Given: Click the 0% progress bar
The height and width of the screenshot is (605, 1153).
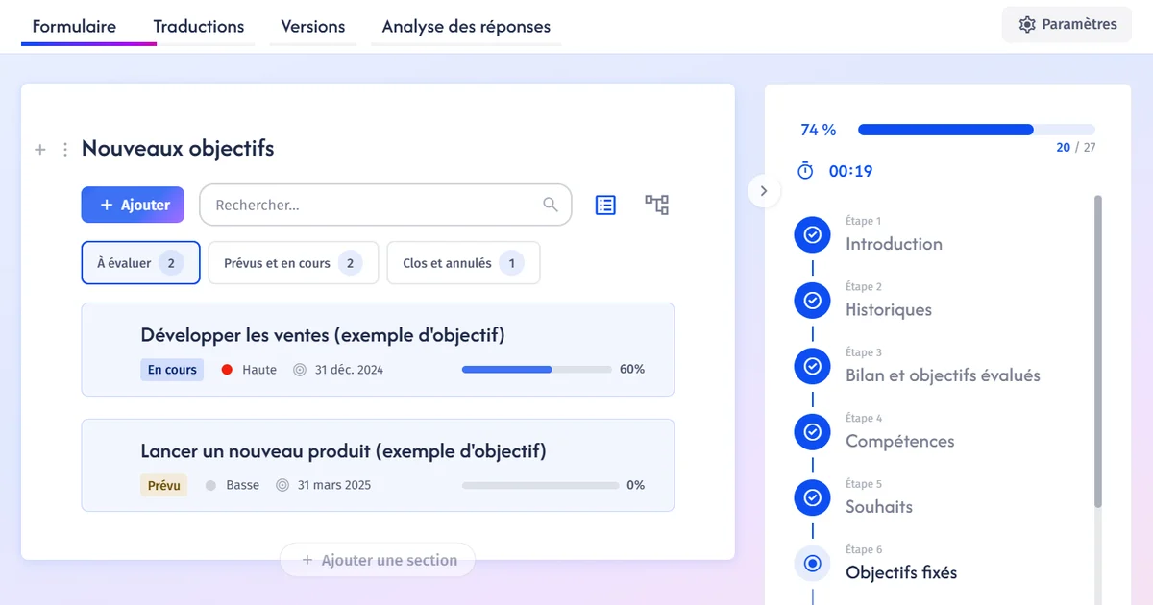Looking at the screenshot, I should click(540, 485).
